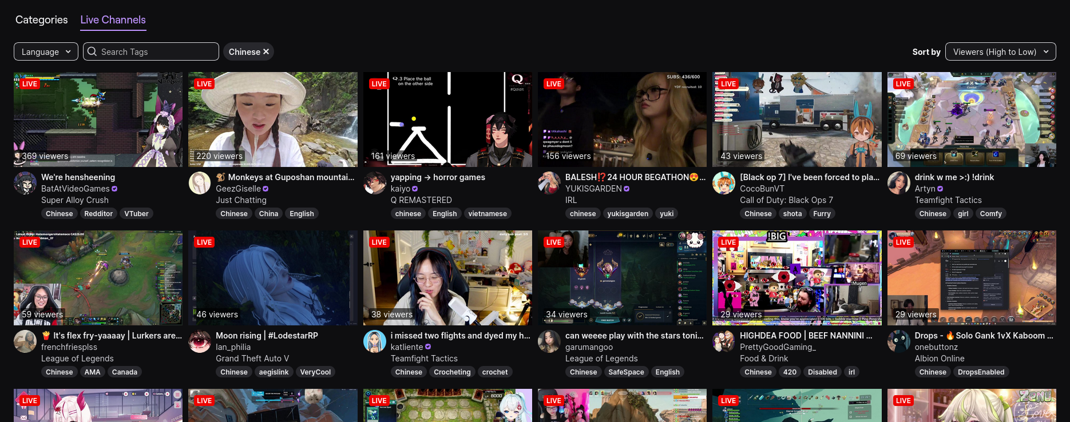This screenshot has width=1070, height=422.
Task: Open Artyn Teamfight Tactics stream thumbnail
Action: tap(972, 120)
